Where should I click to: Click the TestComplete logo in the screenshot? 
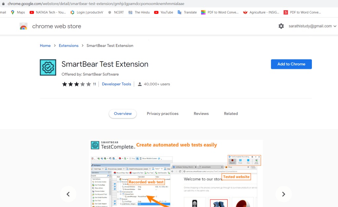point(113,145)
